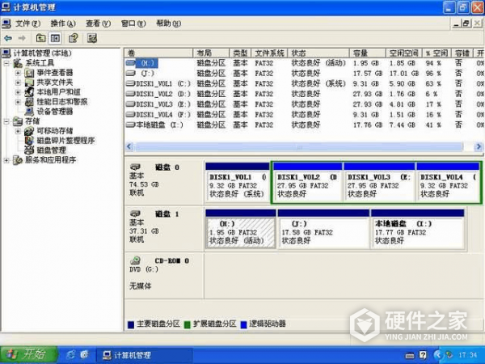Click the DISK1_VOL4 (F:) list row
This screenshot has height=364, width=485.
[x=303, y=115]
